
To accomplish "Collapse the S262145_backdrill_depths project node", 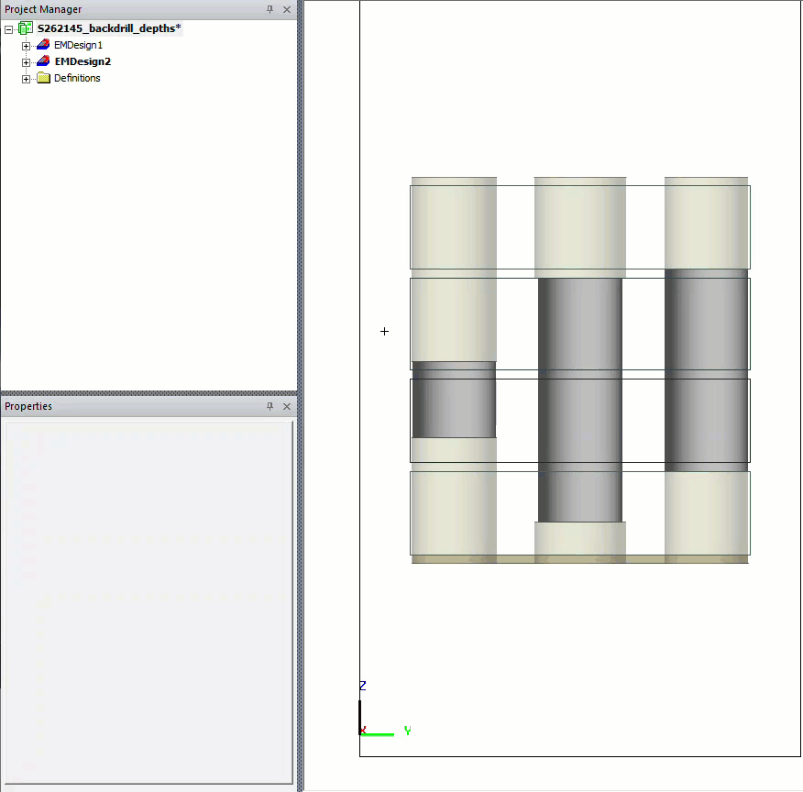I will click(x=7, y=27).
